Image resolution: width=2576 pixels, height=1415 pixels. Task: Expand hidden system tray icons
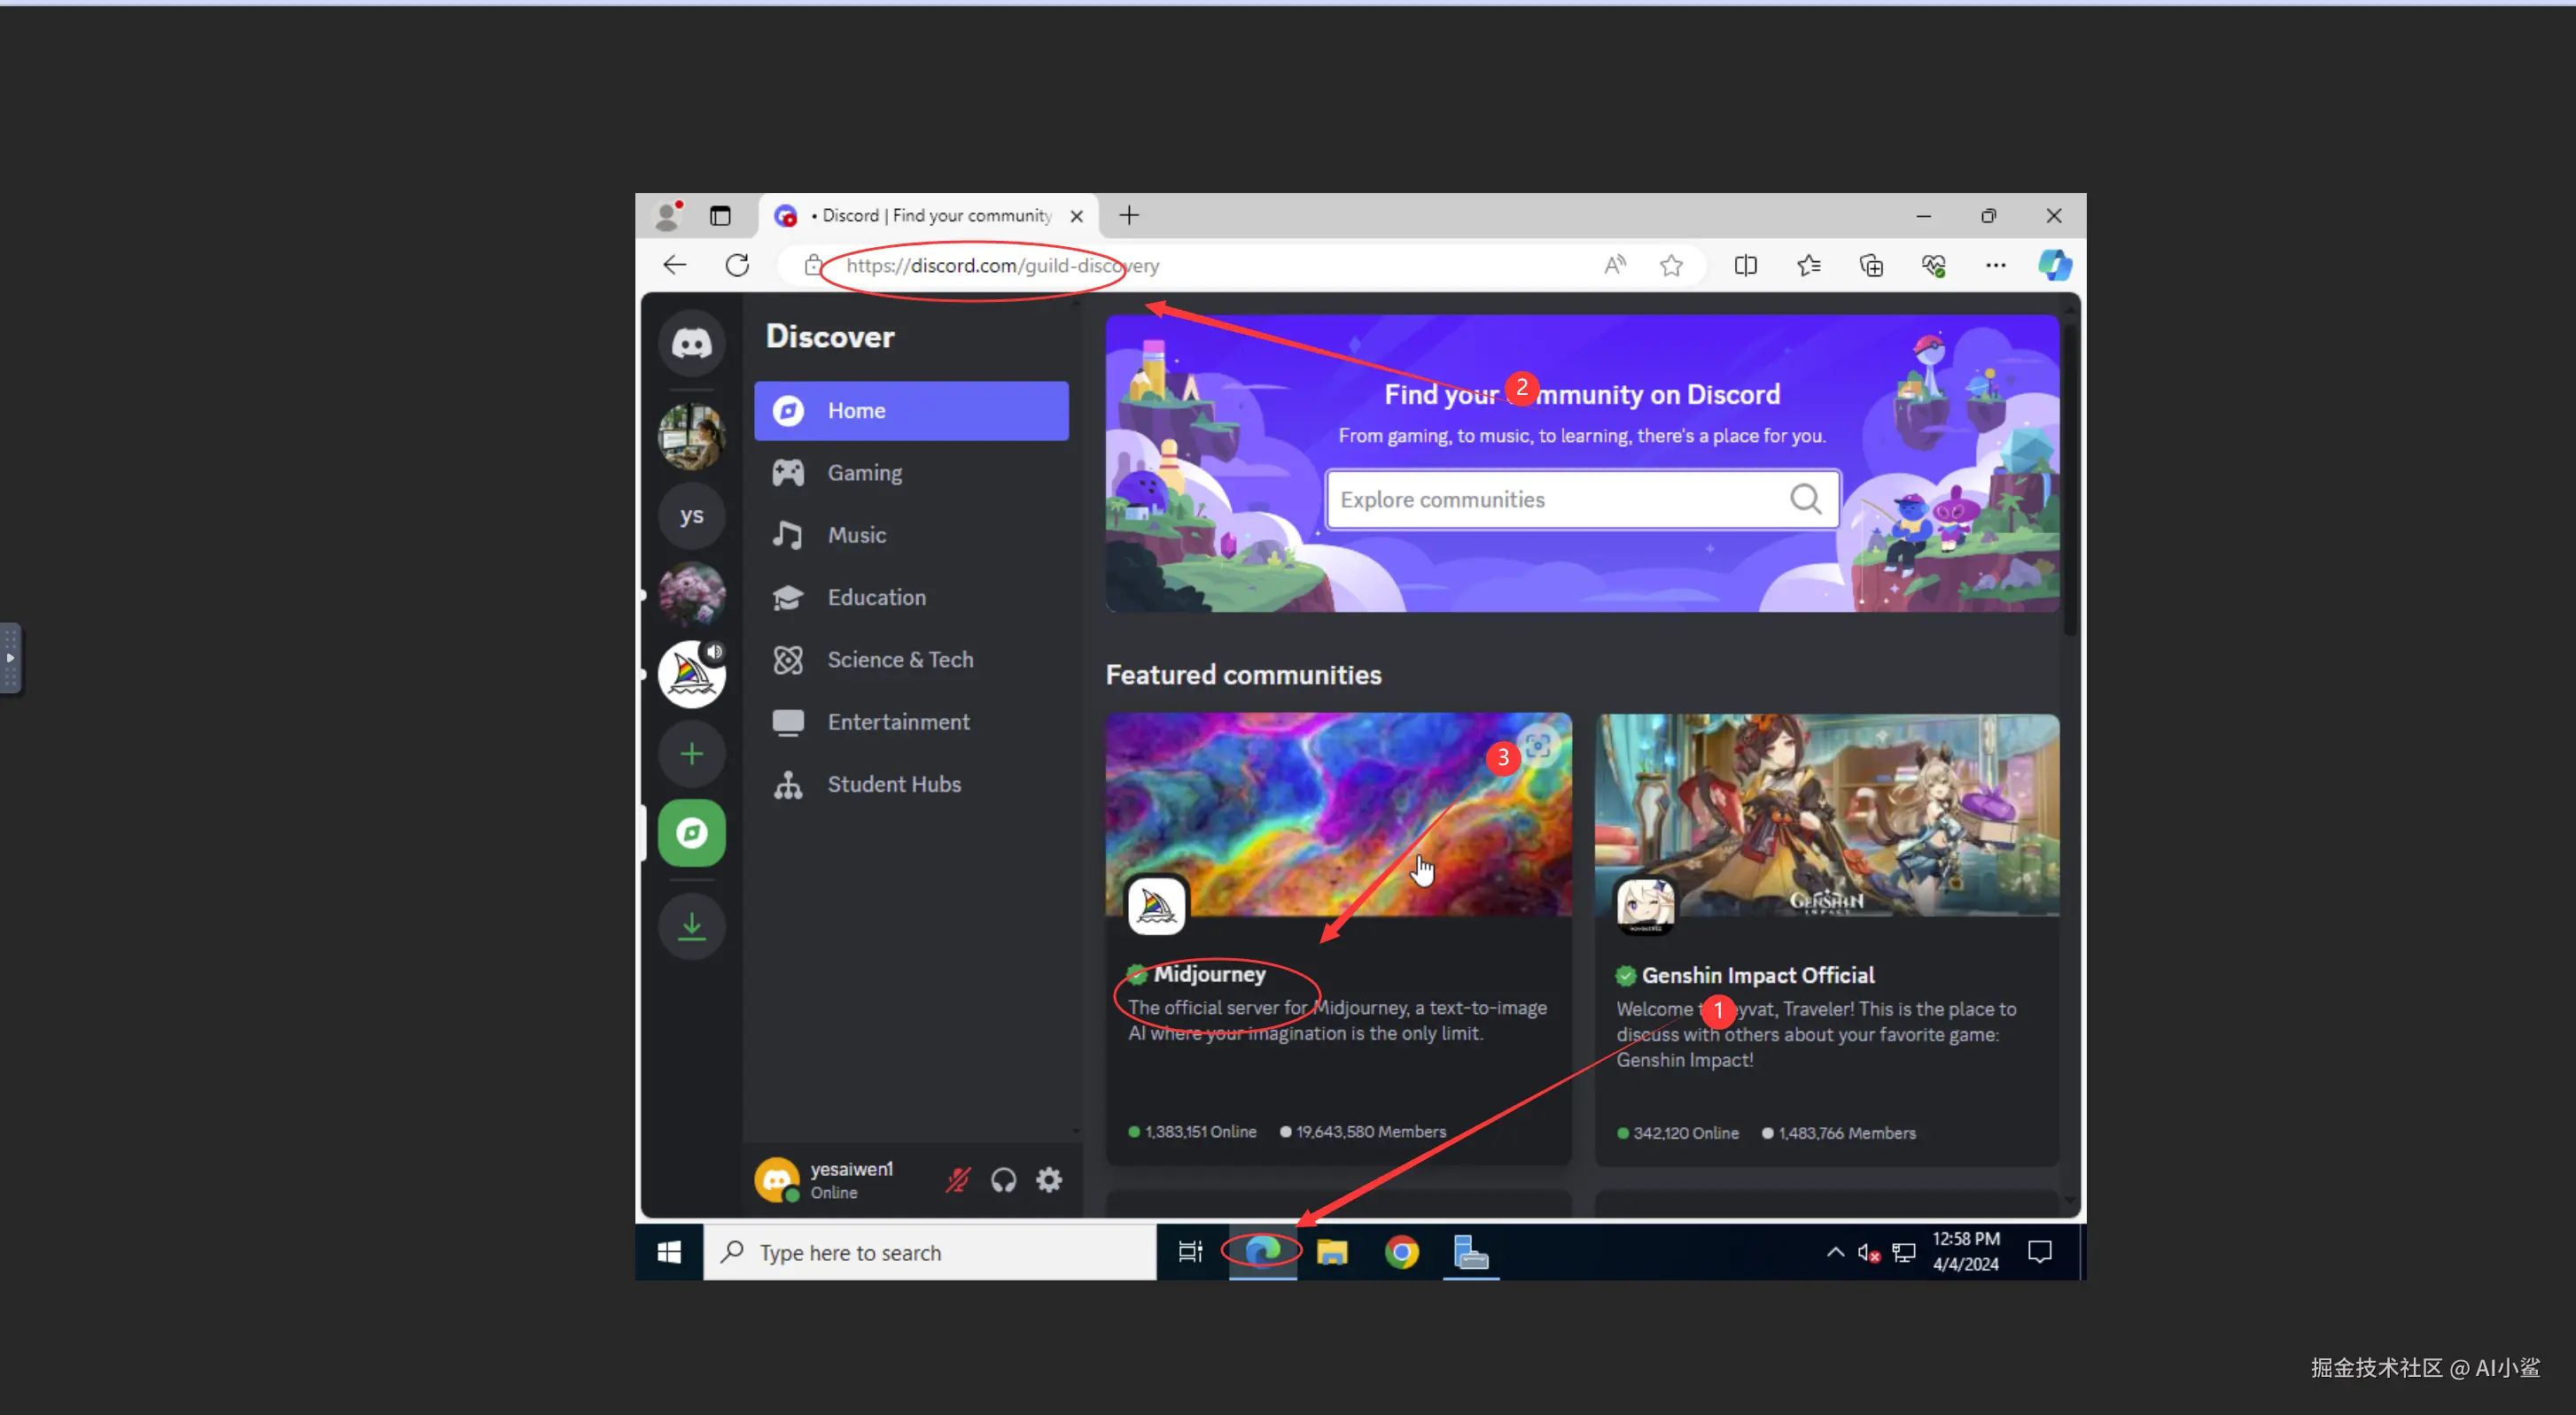pos(1835,1252)
